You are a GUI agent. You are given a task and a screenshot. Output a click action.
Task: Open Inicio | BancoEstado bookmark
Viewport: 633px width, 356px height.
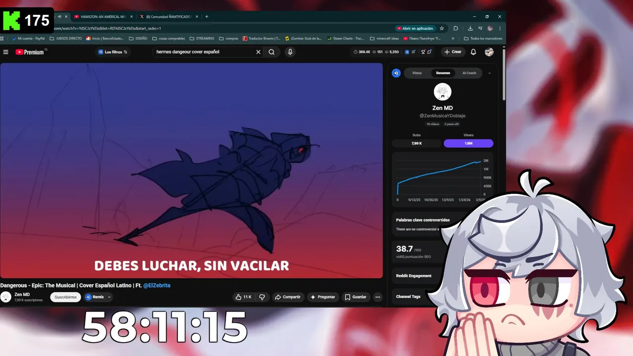click(x=105, y=38)
